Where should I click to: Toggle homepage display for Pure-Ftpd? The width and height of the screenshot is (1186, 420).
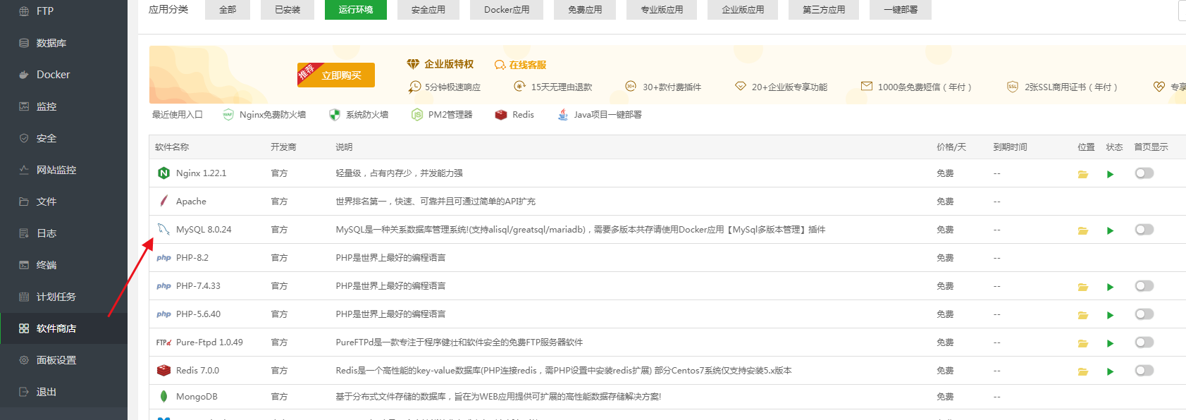click(x=1144, y=342)
